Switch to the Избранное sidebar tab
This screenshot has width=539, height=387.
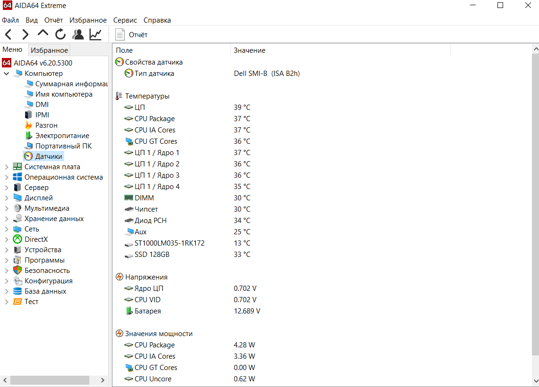click(49, 50)
